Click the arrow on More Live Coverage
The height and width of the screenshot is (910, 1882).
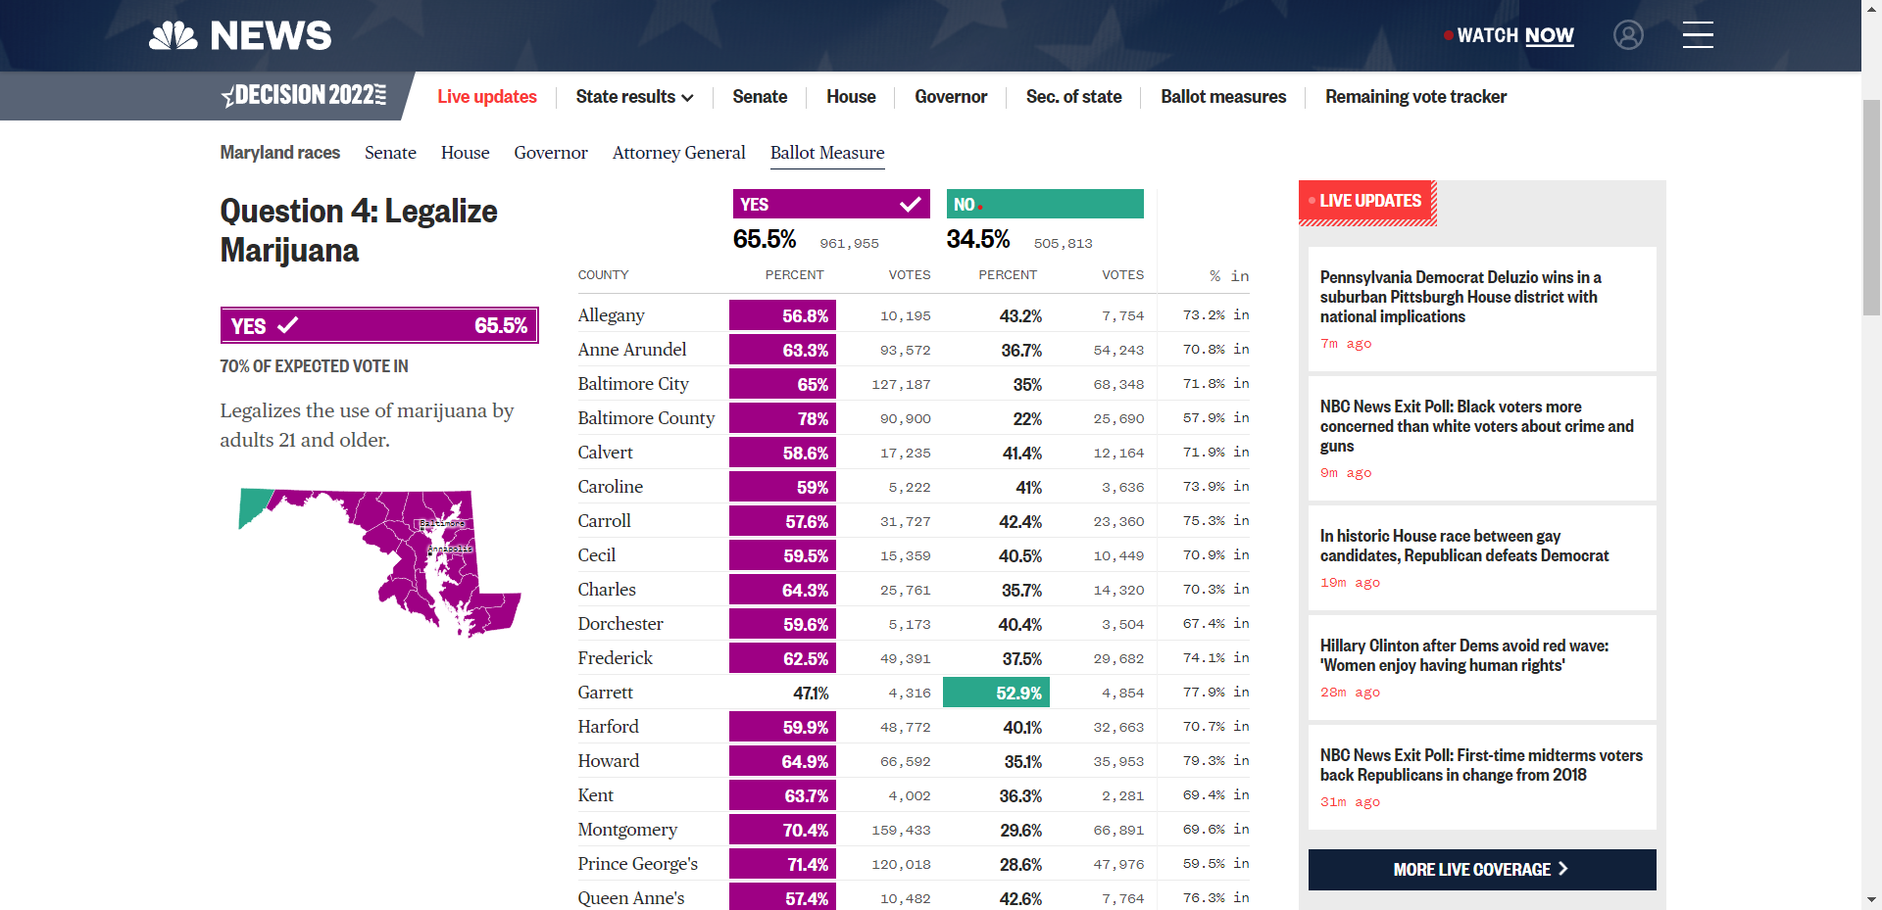(x=1563, y=869)
